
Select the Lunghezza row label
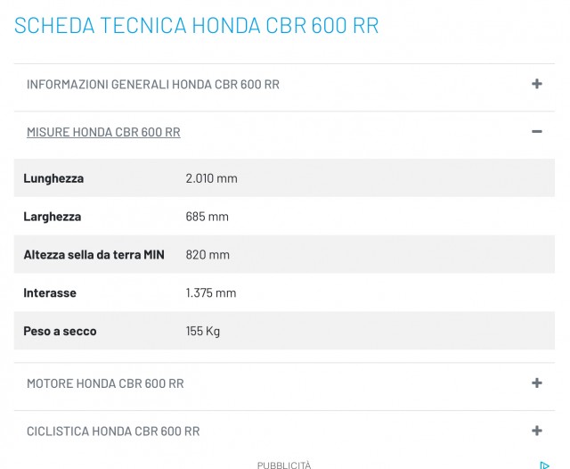point(53,178)
